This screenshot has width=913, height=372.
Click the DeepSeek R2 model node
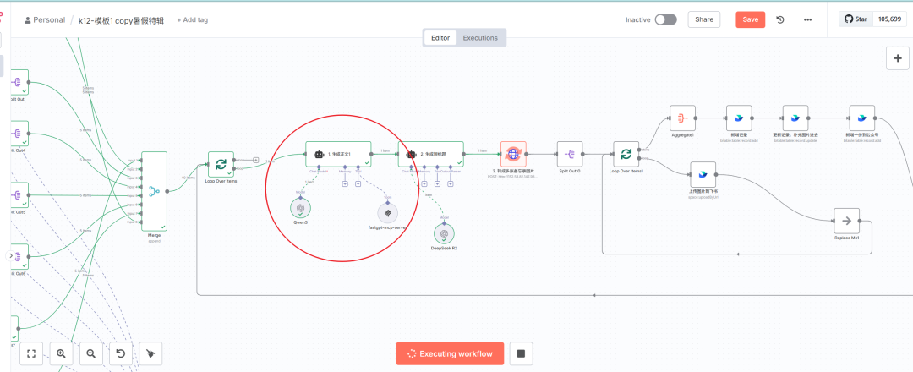(x=443, y=233)
